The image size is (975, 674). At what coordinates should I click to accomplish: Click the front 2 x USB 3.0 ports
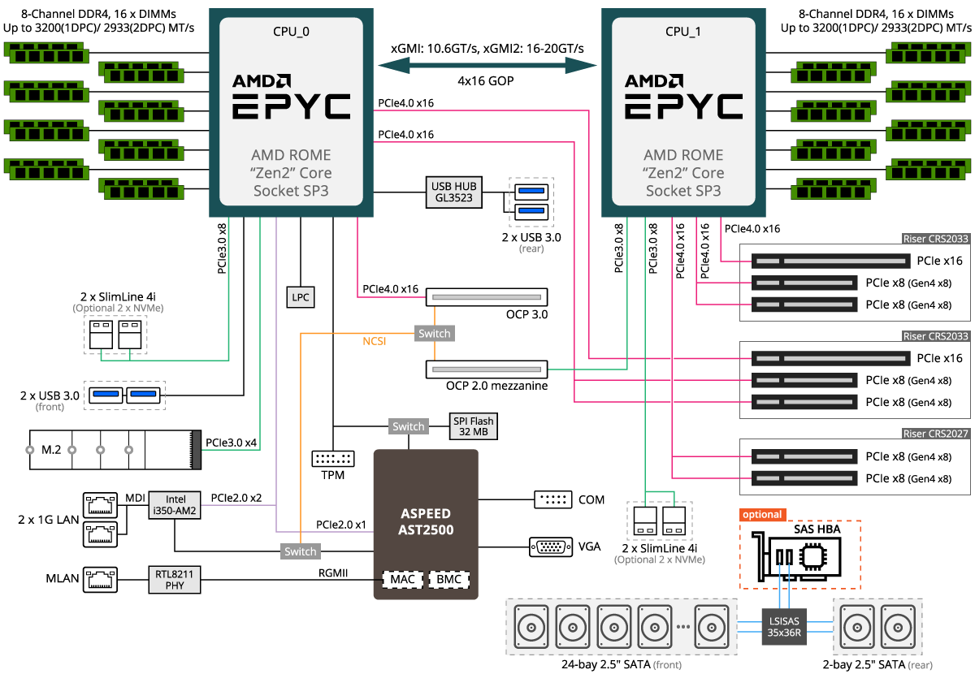(x=125, y=395)
